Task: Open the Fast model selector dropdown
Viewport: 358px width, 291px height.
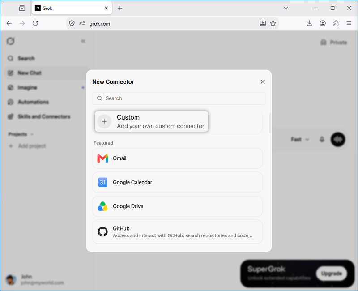Action: coord(300,139)
